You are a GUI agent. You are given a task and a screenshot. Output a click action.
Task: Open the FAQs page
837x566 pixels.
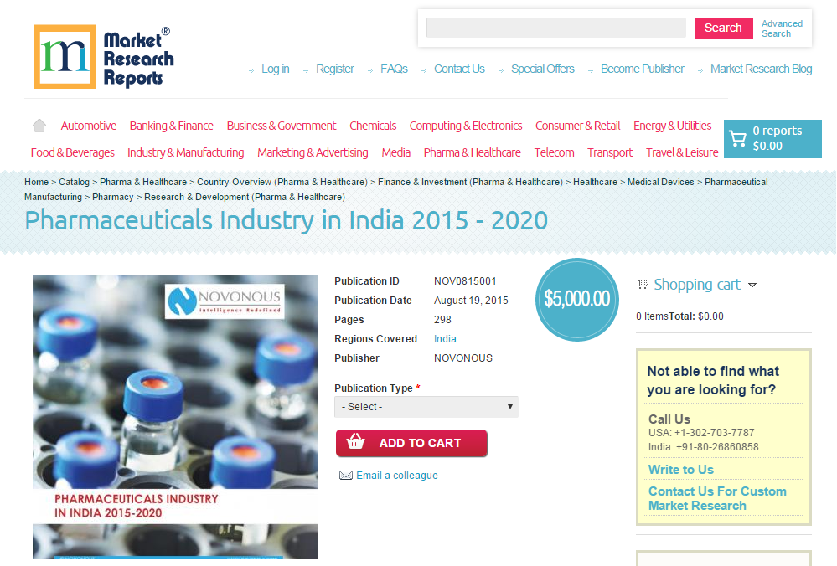[x=394, y=69]
